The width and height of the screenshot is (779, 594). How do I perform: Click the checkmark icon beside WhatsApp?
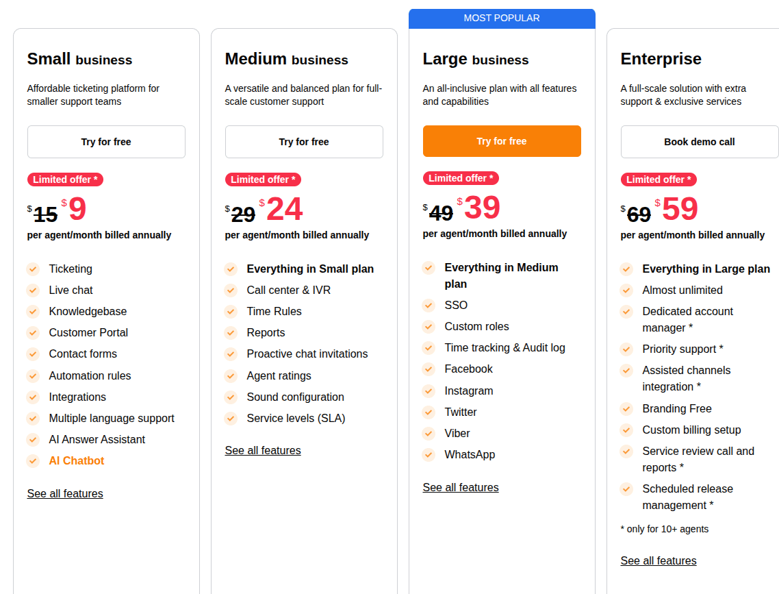tap(429, 455)
